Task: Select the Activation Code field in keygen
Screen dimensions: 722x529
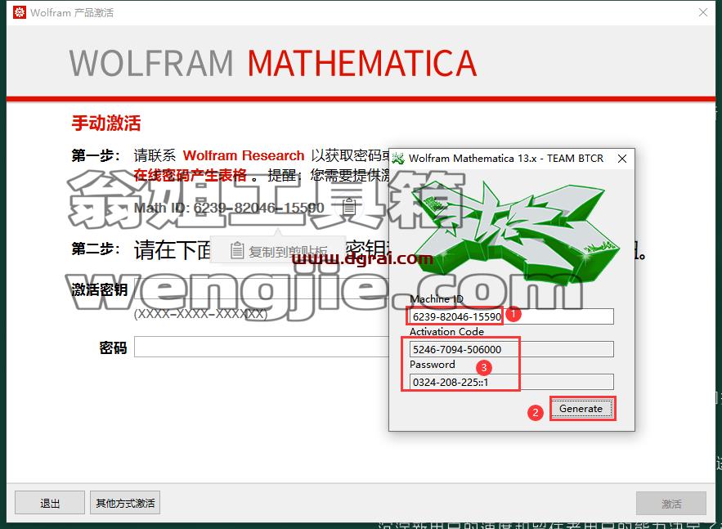Action: (x=511, y=349)
